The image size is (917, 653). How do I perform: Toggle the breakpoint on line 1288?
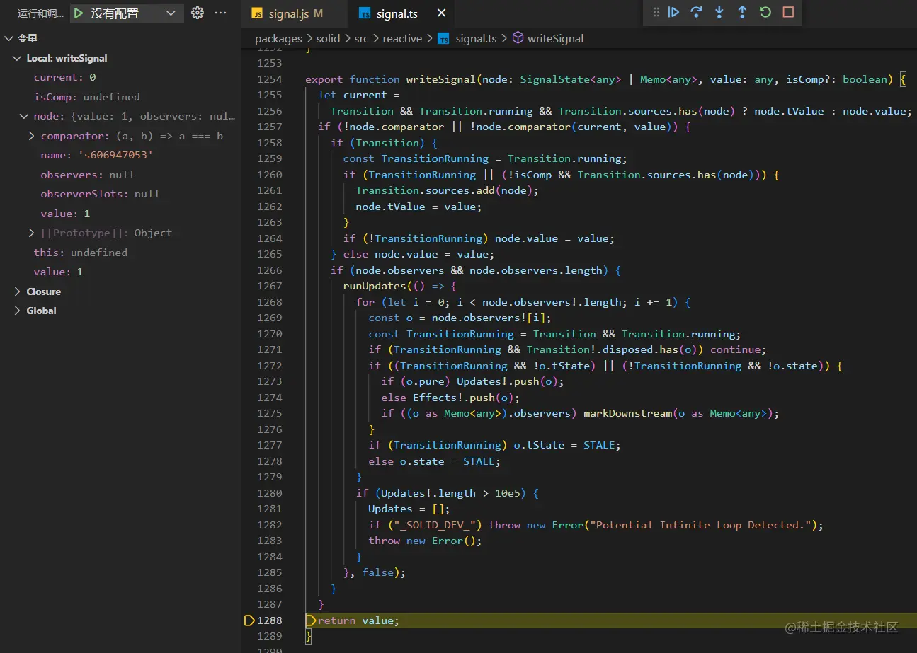tap(249, 620)
